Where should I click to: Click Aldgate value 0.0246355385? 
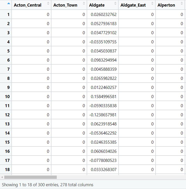point(104,142)
